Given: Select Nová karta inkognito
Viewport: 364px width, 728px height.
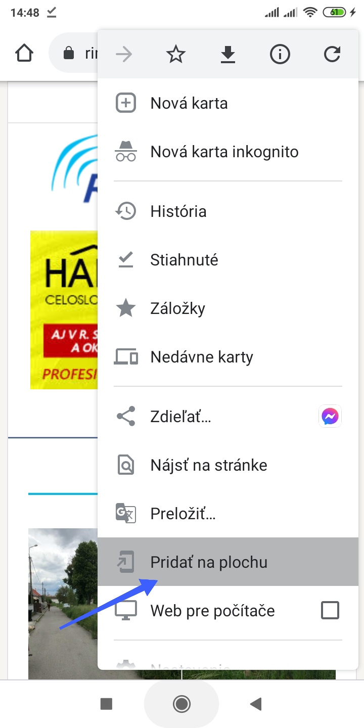Looking at the screenshot, I should click(x=224, y=152).
